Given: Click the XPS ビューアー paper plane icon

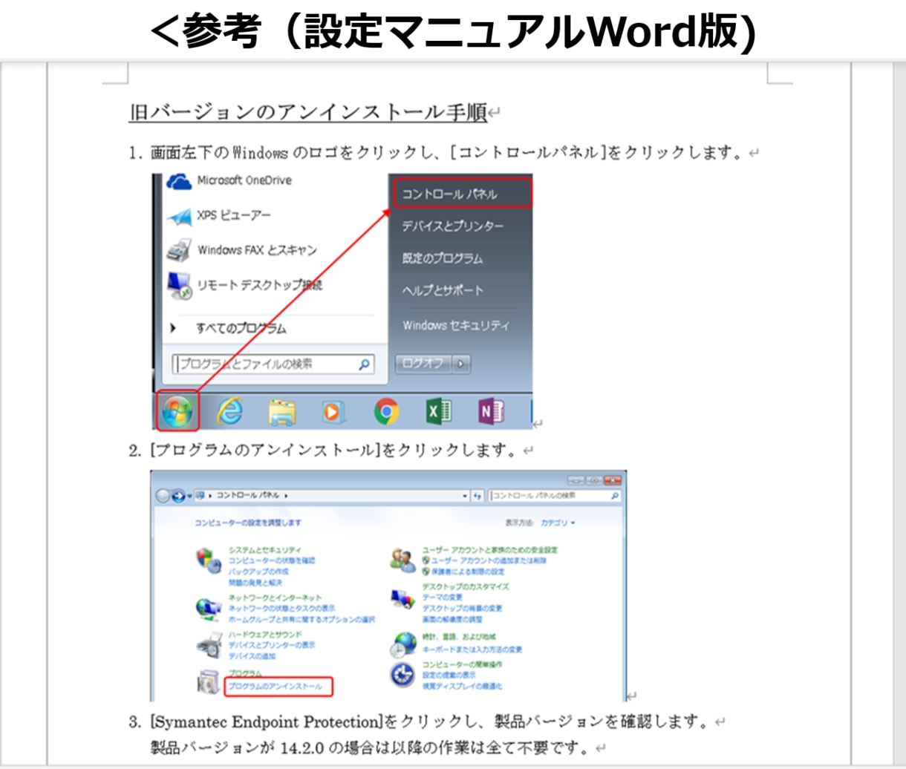Looking at the screenshot, I should (179, 216).
